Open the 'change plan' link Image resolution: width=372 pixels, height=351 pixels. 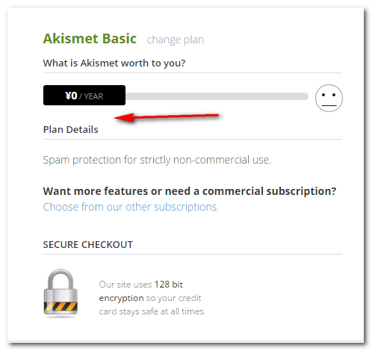pyautogui.click(x=176, y=40)
